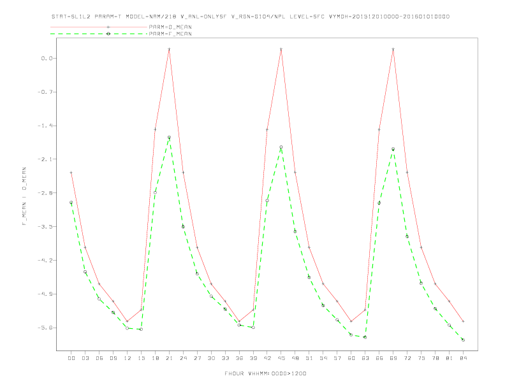This screenshot has height=390, width=505.
Task: Click the x-axis tick label 39
Action: click(x=253, y=358)
